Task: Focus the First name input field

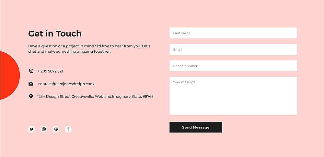Action: tap(233, 33)
